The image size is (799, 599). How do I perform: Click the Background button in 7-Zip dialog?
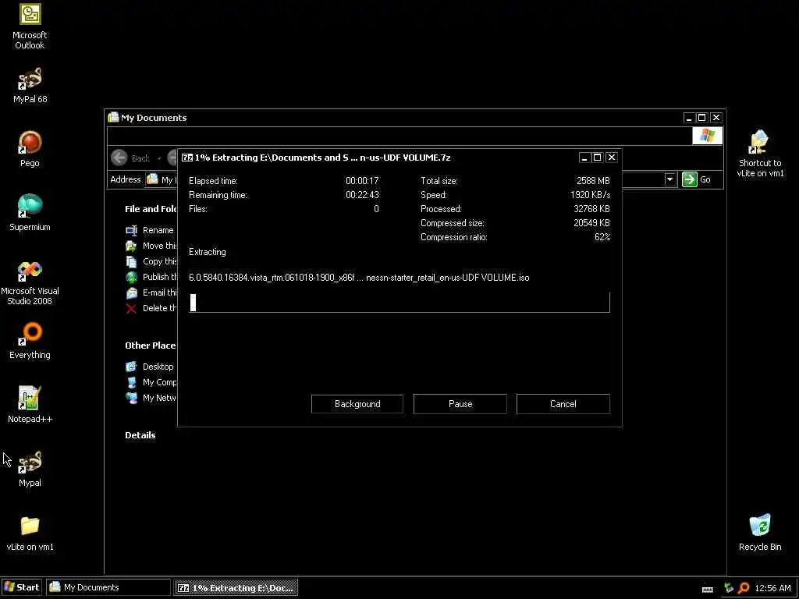tap(357, 404)
